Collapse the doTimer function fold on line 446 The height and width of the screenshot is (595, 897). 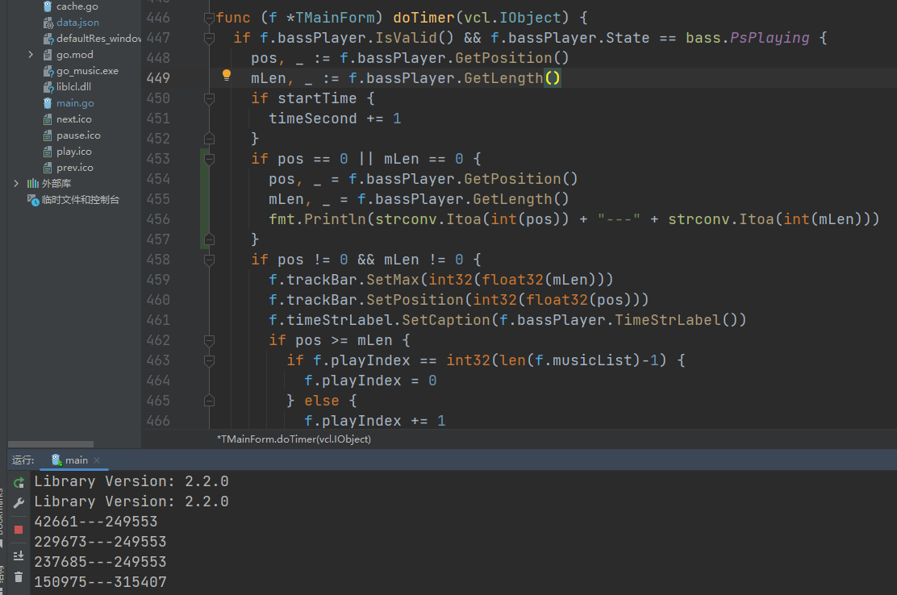[x=210, y=19]
